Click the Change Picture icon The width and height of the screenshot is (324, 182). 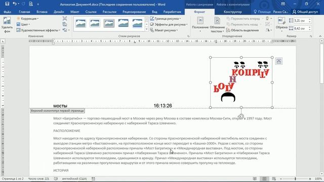[x=65, y=24]
